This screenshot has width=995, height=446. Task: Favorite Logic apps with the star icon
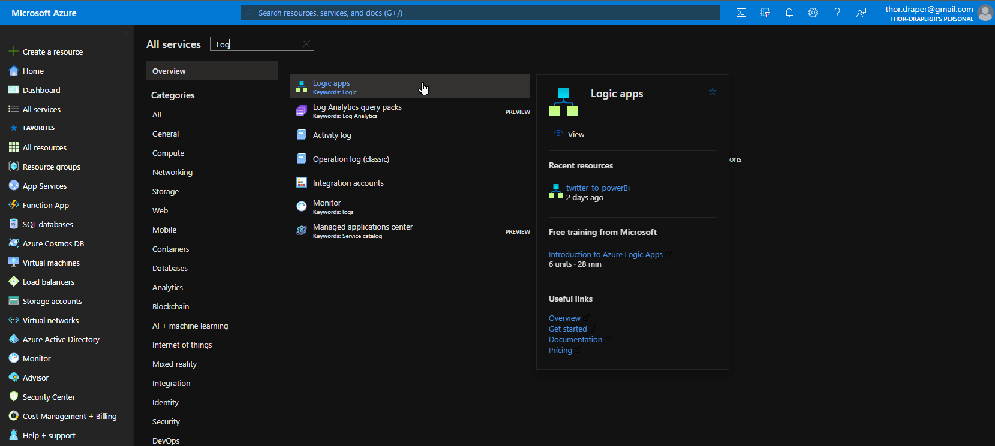coord(713,92)
